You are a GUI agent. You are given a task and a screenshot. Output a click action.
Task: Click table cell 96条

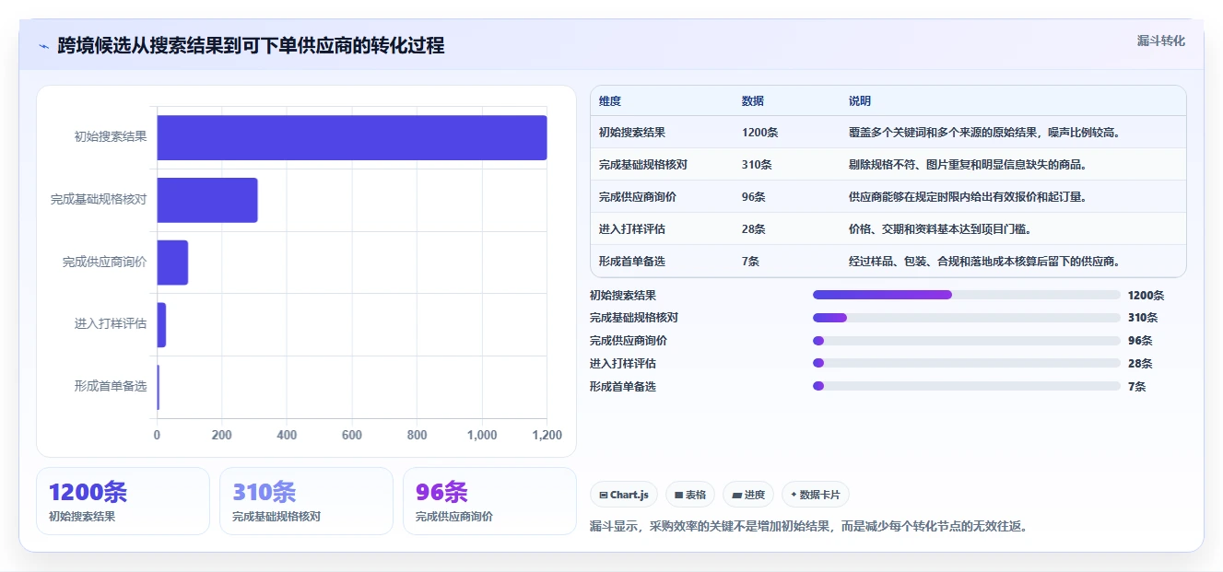tap(754, 197)
